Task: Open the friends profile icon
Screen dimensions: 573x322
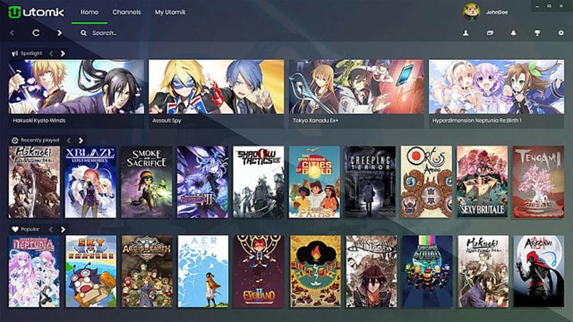Action: pyautogui.click(x=466, y=33)
